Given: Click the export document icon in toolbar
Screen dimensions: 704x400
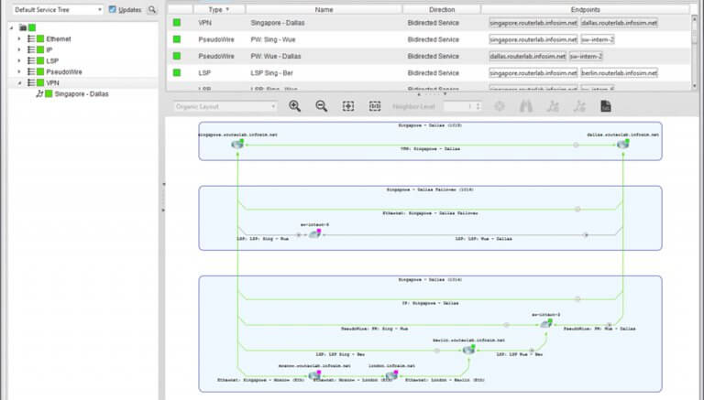Looking at the screenshot, I should click(x=606, y=106).
